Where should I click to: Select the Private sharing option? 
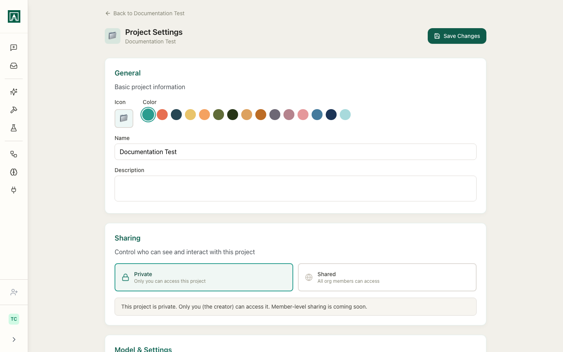tap(203, 277)
